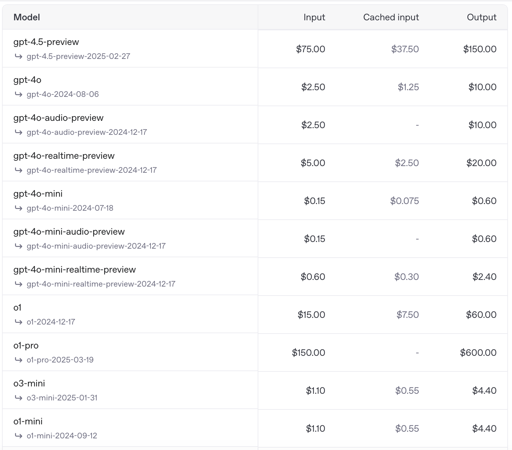512x450 pixels.
Task: Click the $37.50 cached input price
Action: tap(405, 49)
